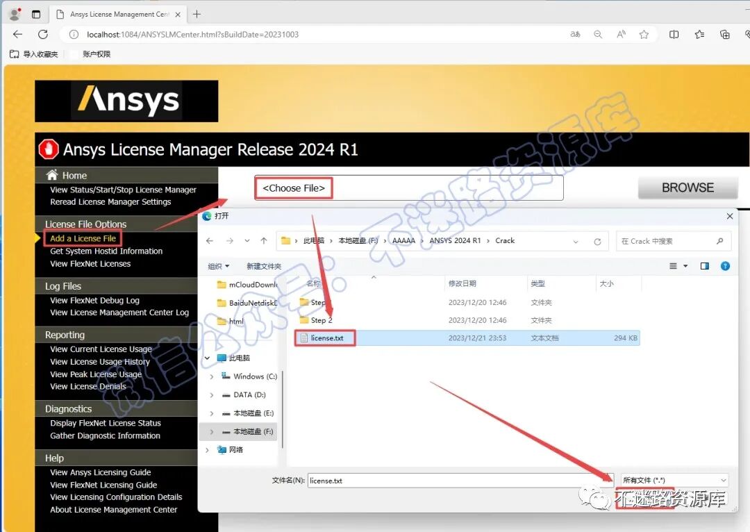Click the read aloud icon
750x532 pixels.
coord(621,35)
